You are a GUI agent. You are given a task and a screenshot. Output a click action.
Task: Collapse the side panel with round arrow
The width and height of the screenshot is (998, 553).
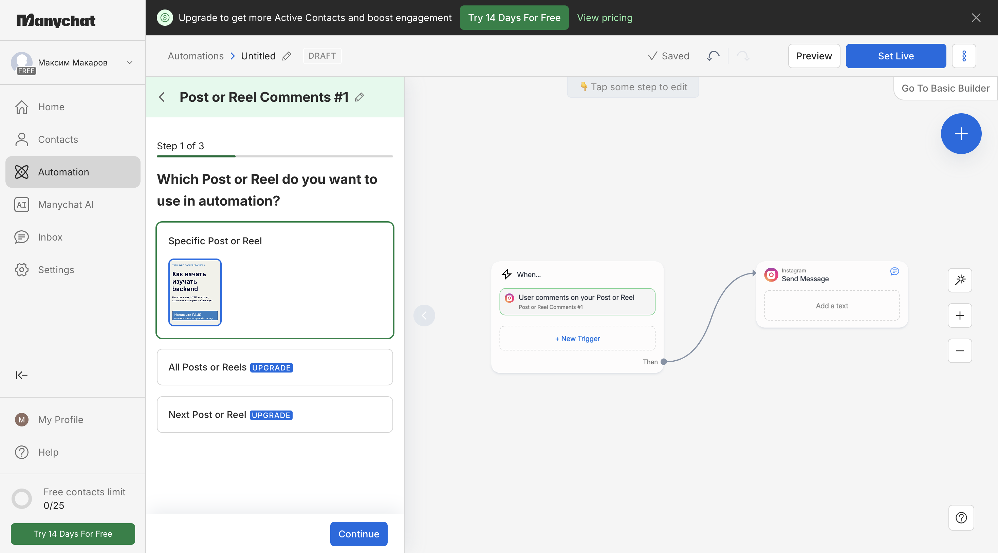coord(424,316)
